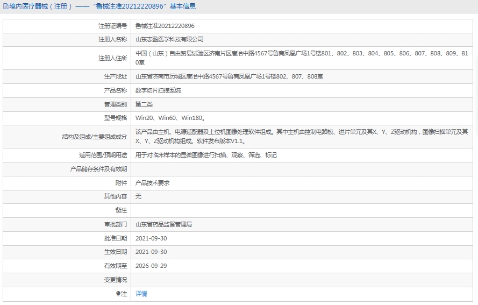Click the document icon beside the page title
Image resolution: width=478 pixels, height=305 pixels.
pyautogui.click(x=5, y=6)
